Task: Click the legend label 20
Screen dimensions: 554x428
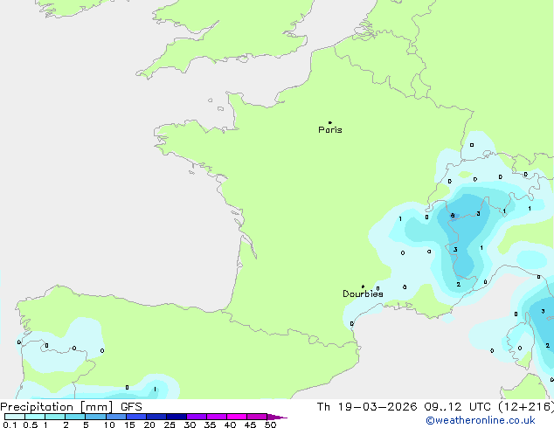Action: pos(149,425)
